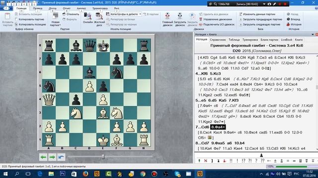Click the pencil draw icon in recorder bar
The width and height of the screenshot is (318, 178).
274,4
